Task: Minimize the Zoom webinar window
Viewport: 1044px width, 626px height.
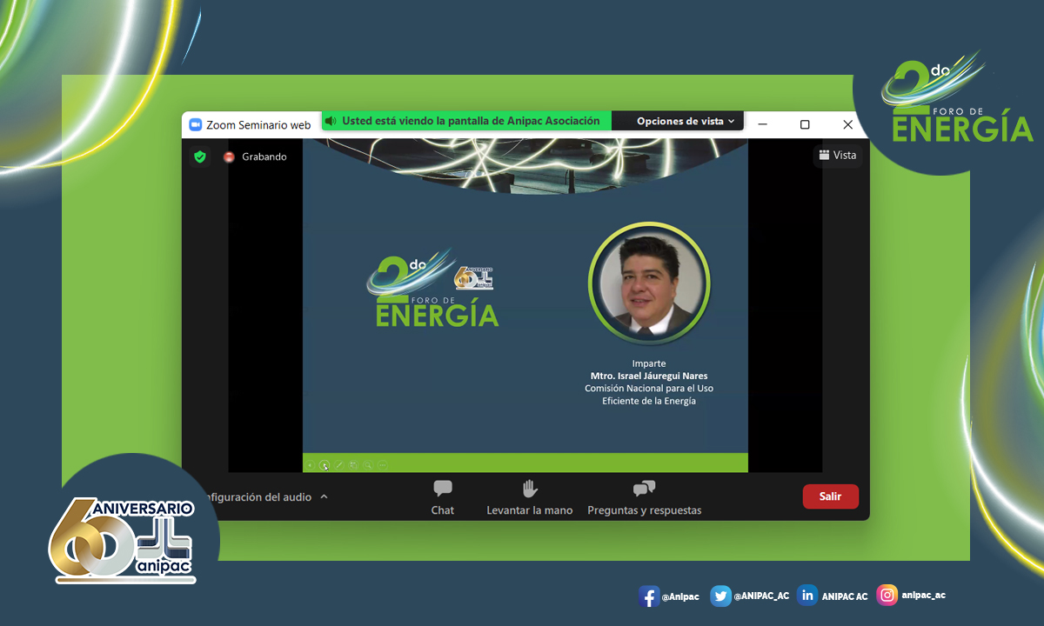Action: coord(763,124)
